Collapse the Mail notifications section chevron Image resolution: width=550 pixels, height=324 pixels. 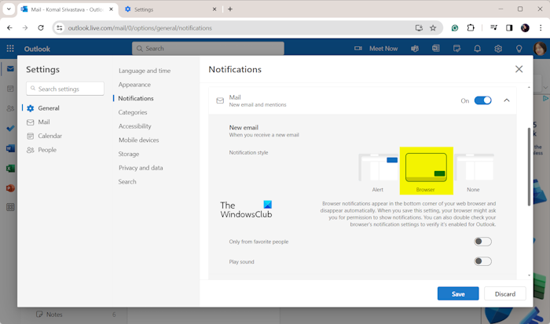point(507,100)
